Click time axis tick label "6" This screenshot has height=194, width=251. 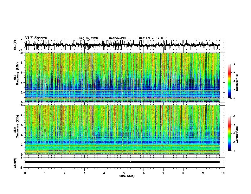click(x=144, y=173)
